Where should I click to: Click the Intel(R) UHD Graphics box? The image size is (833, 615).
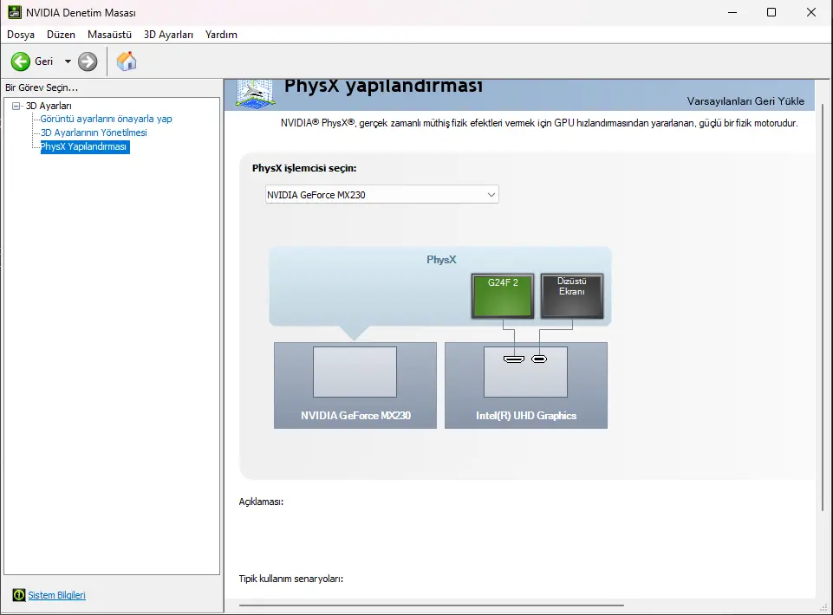click(526, 385)
